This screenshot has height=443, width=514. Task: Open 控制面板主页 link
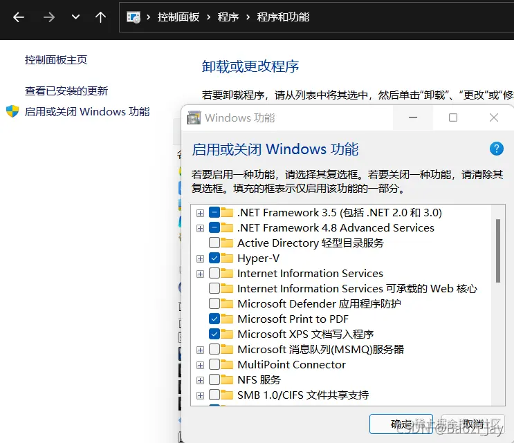tap(56, 60)
